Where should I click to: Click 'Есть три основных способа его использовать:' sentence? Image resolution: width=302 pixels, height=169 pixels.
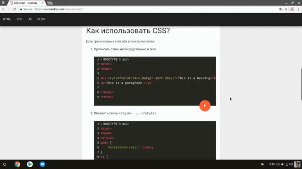point(120,41)
